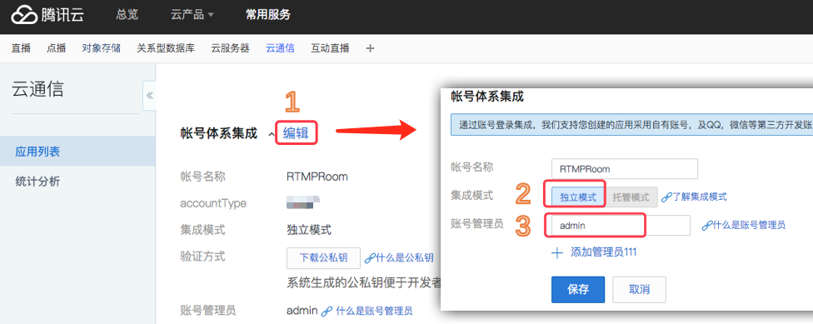813x324 pixels.
Task: Click link icon beside admin on the page
Action: [327, 312]
